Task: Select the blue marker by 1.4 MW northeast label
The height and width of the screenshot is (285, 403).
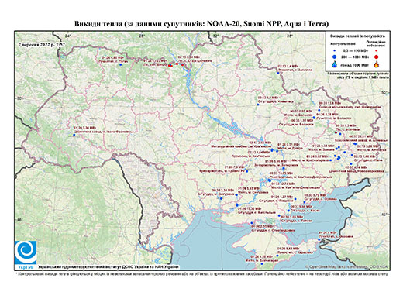Action: (278, 73)
